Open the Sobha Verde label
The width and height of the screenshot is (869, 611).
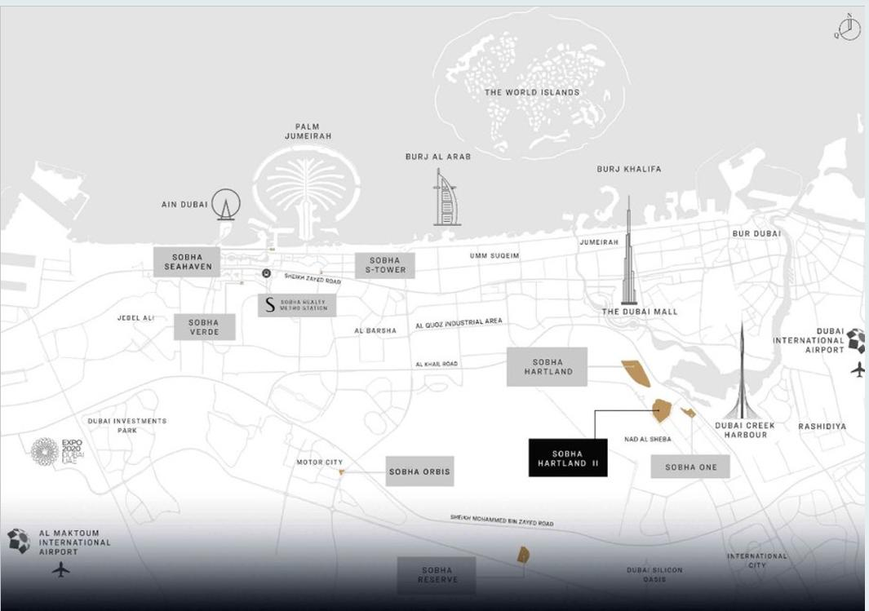(206, 327)
